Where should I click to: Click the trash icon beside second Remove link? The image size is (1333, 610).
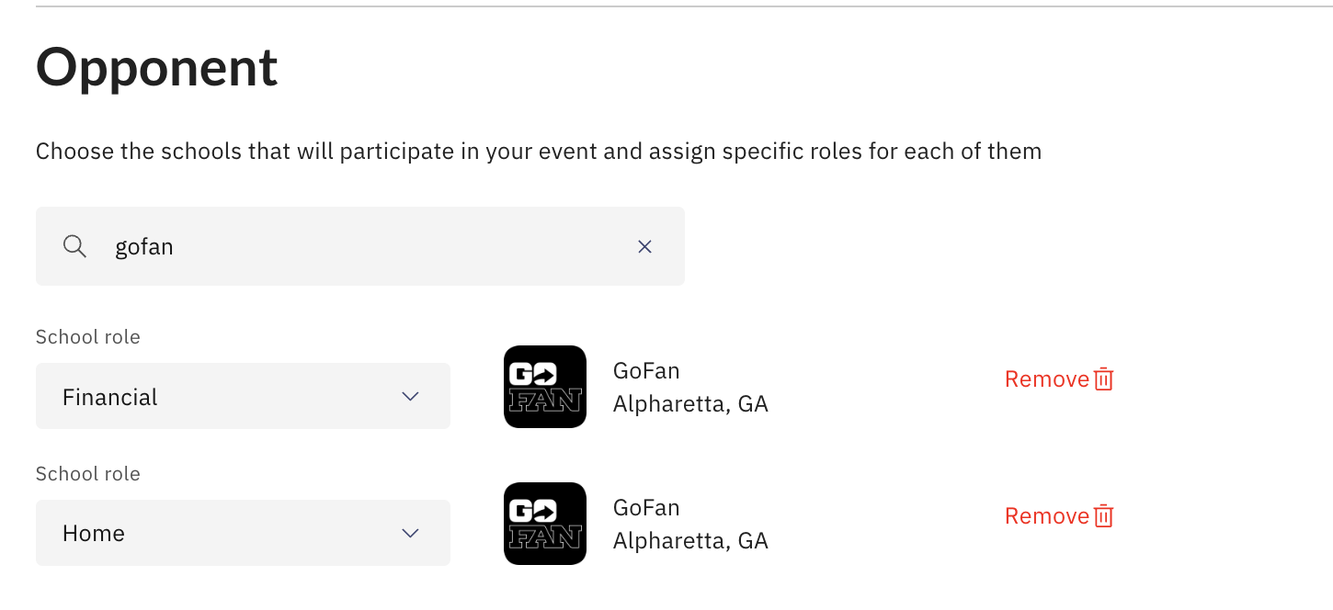[x=1104, y=515]
